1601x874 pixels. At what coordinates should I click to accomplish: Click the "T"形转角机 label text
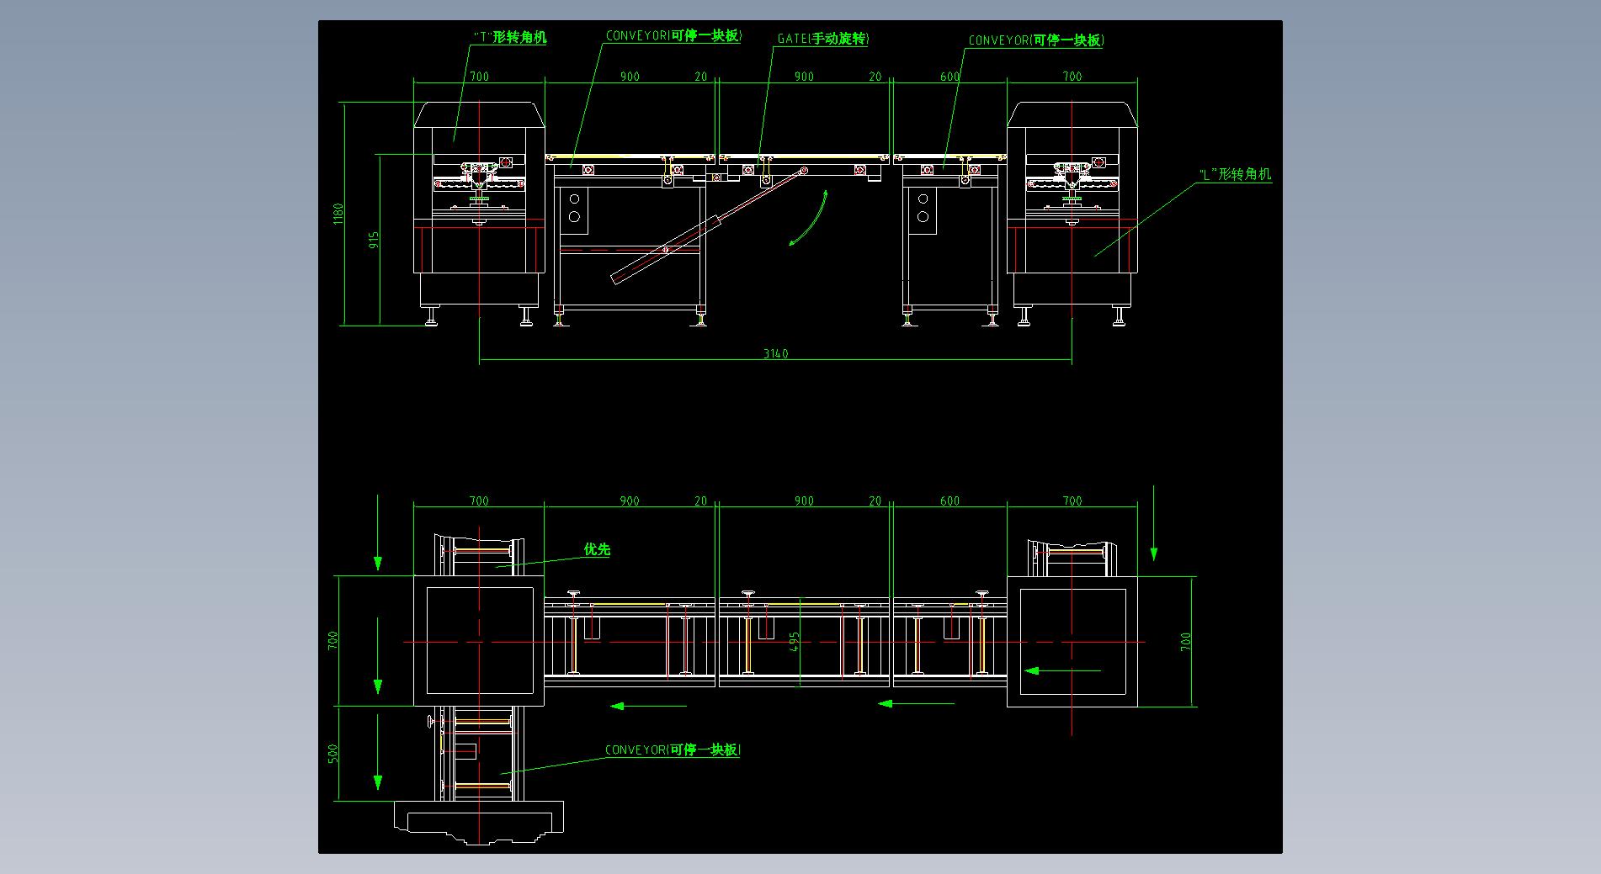[509, 38]
